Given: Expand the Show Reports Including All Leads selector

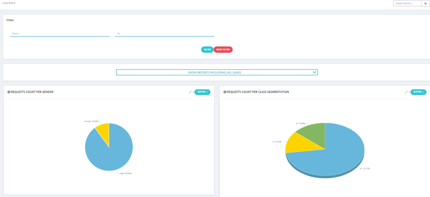Looking at the screenshot, I should click(x=217, y=72).
